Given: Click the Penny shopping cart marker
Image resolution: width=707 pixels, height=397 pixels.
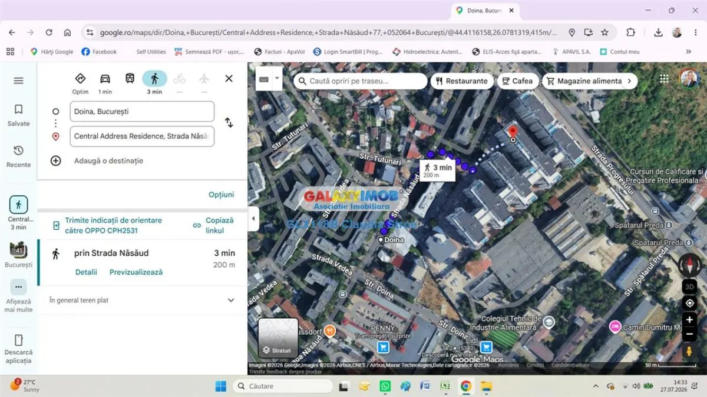Looking at the screenshot, I should coord(383,347).
